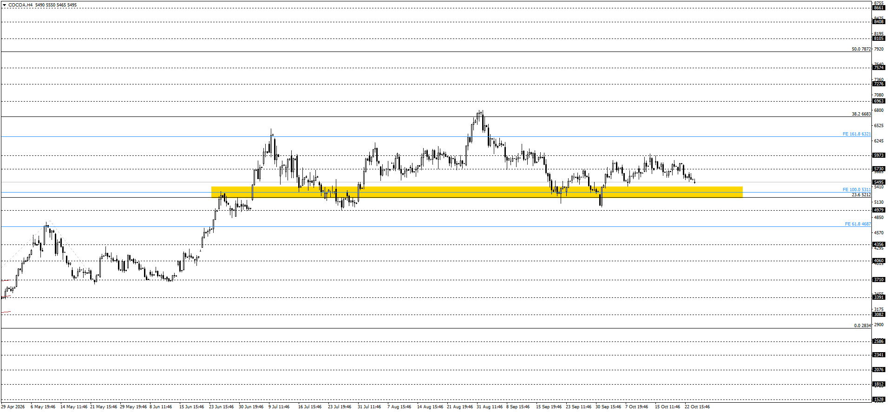Image resolution: width=890 pixels, height=412 pixels.
Task: Click the FE 161.8 6321 level label
Action: pyautogui.click(x=857, y=134)
